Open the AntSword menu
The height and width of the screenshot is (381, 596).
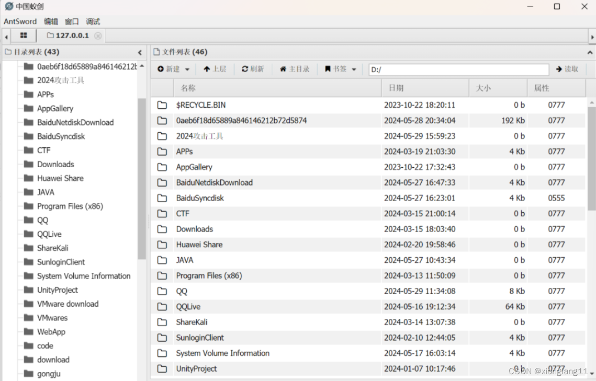point(20,21)
